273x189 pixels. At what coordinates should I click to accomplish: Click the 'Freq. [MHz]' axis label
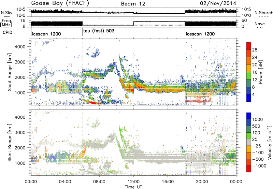pos(6,23)
